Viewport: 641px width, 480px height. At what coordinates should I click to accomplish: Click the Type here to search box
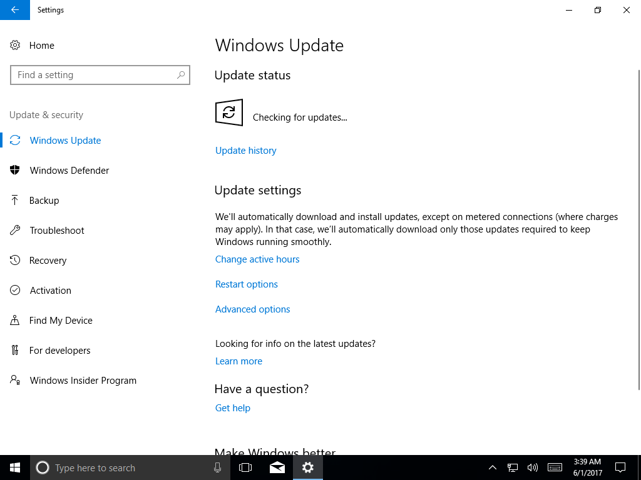130,467
